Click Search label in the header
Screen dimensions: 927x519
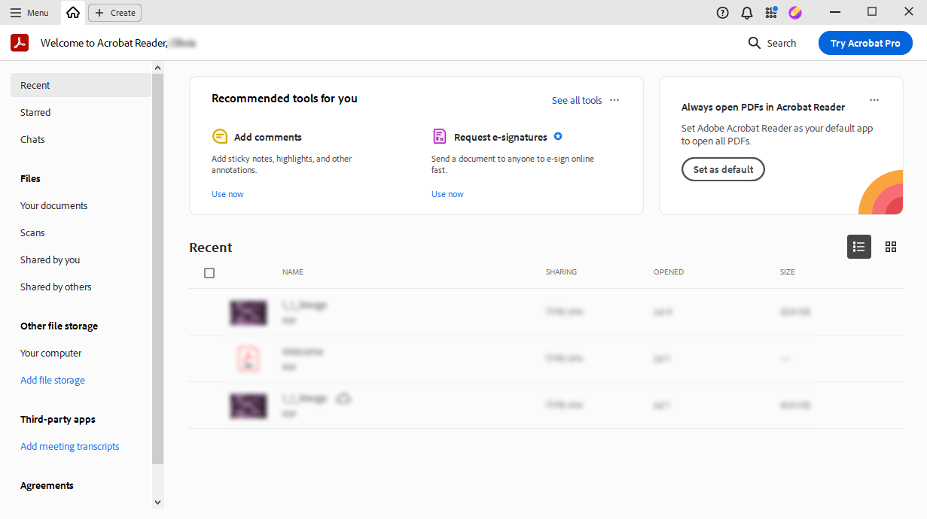point(782,44)
